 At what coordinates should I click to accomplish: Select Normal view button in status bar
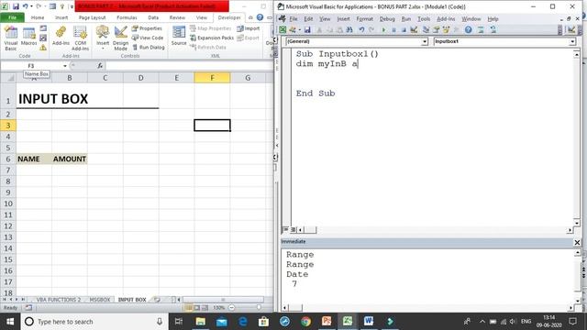tap(189, 308)
